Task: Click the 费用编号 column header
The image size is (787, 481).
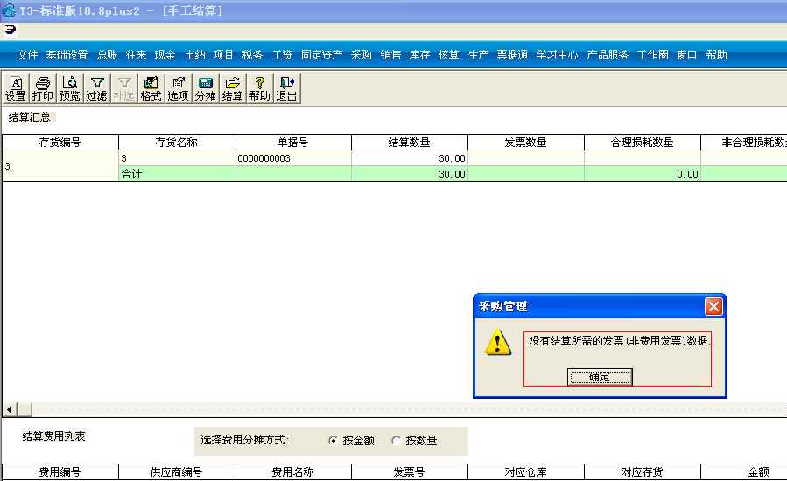Action: point(60,472)
